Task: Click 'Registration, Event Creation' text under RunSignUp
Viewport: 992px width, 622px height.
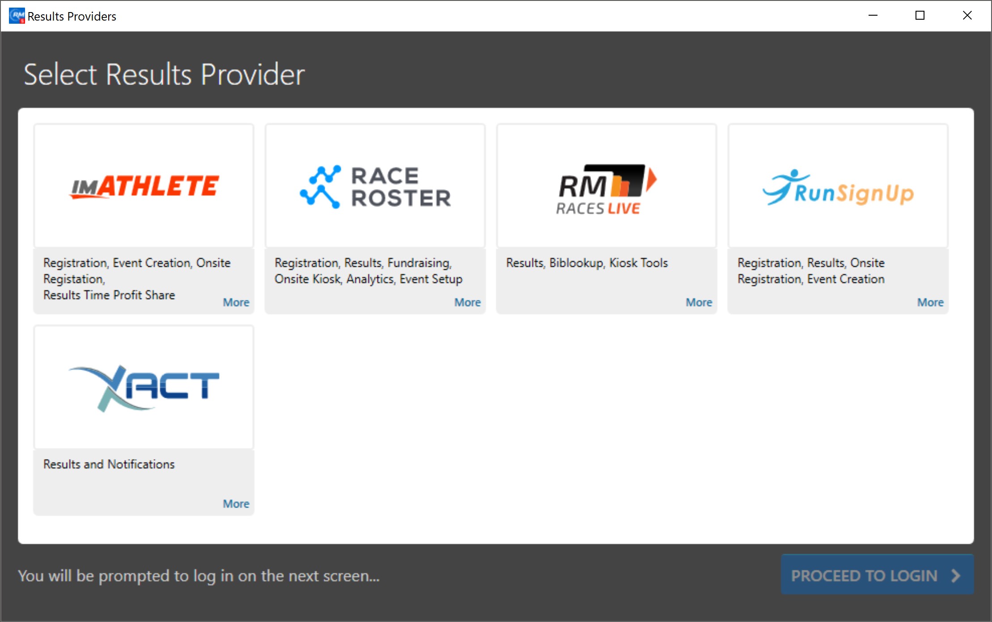Action: pyautogui.click(x=811, y=279)
